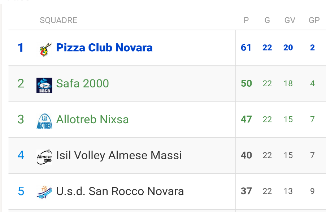Sort by the P points column header
This screenshot has height=212, width=326.
coord(246,20)
